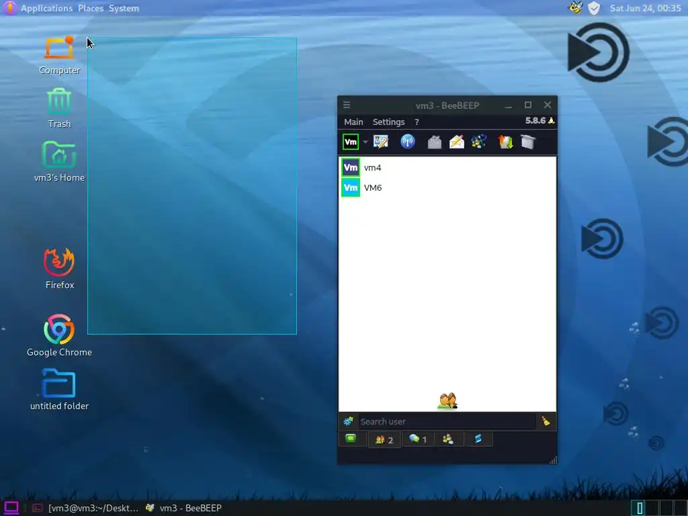This screenshot has width=688, height=516.
Task: Click the VM6 user avatar
Action: coord(351,188)
